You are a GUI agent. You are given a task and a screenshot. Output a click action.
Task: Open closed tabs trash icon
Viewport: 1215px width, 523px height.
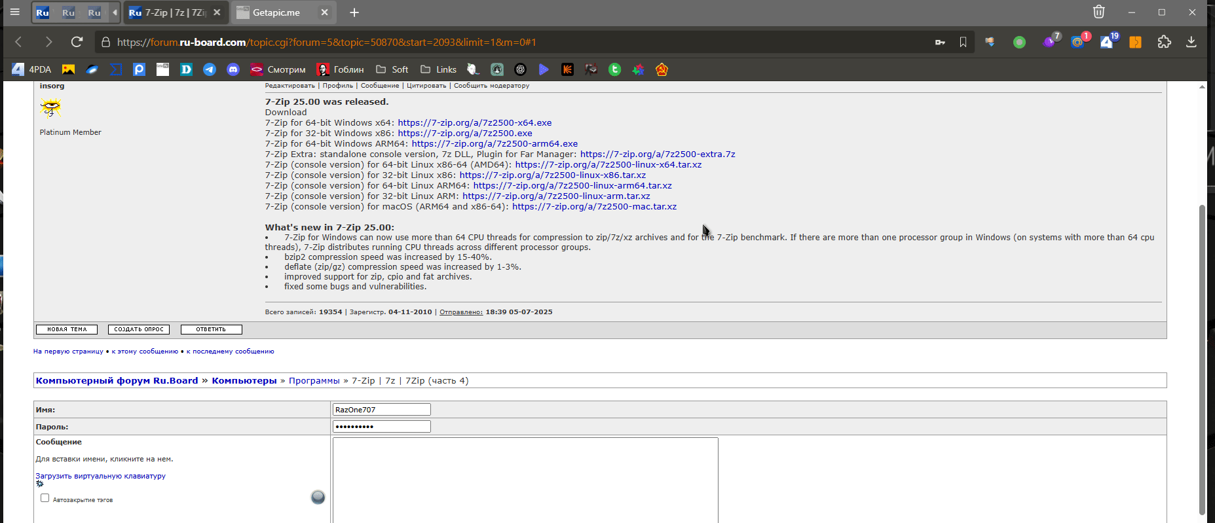coord(1099,12)
